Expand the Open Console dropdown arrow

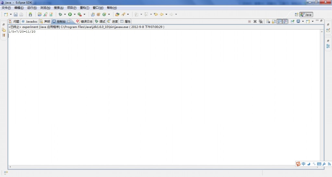[313, 21]
